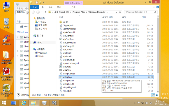
Task: Open the 공유 ribbon tab
Action: coord(50,7)
